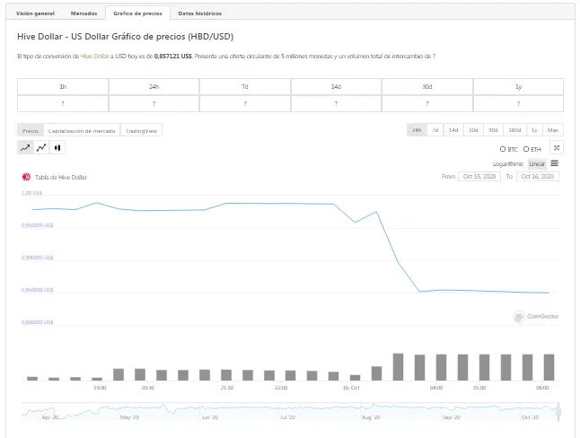Open the Visión general tab
Viewport: 580px width, 438px height.
[x=35, y=13]
